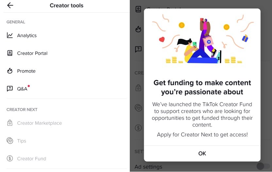Open the Q&A speech bubble icon
The image size is (272, 172).
tap(10, 88)
